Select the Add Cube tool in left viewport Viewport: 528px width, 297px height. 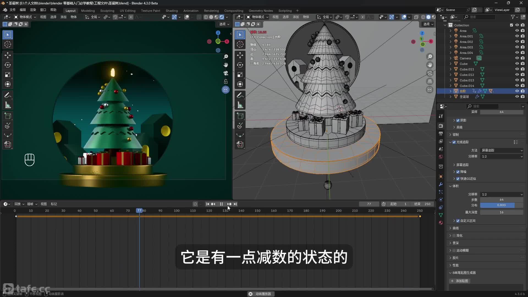click(8, 116)
